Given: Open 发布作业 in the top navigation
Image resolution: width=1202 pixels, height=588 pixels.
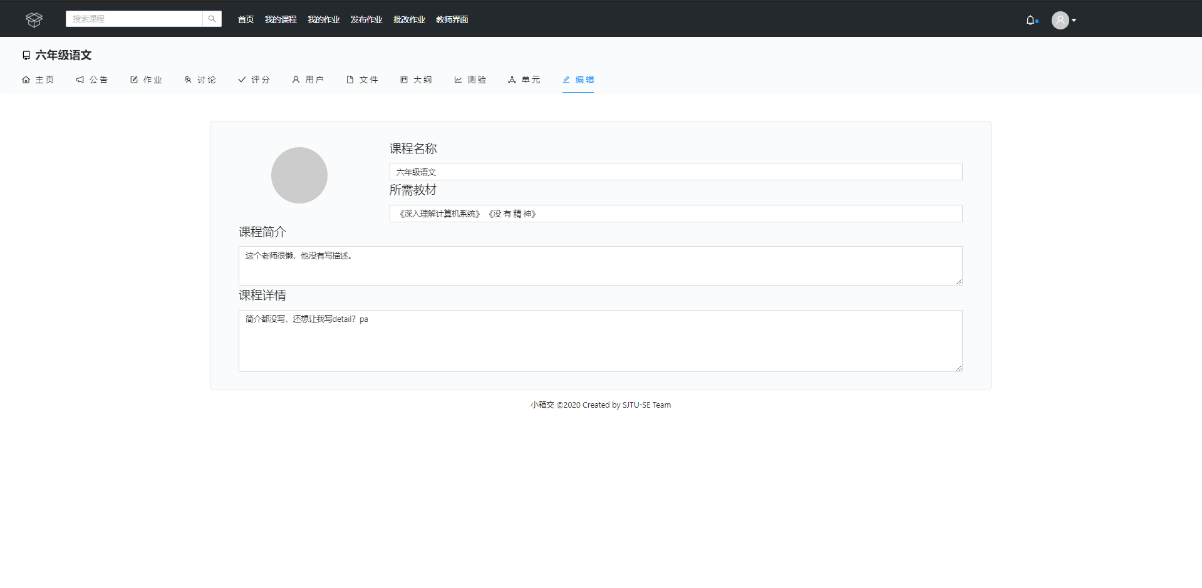Looking at the screenshot, I should tap(366, 19).
